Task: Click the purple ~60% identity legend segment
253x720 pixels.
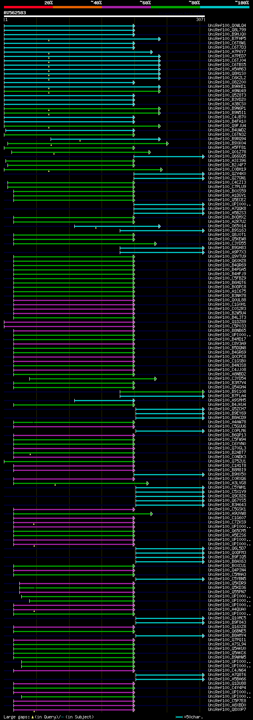Action: (x=126, y=7)
